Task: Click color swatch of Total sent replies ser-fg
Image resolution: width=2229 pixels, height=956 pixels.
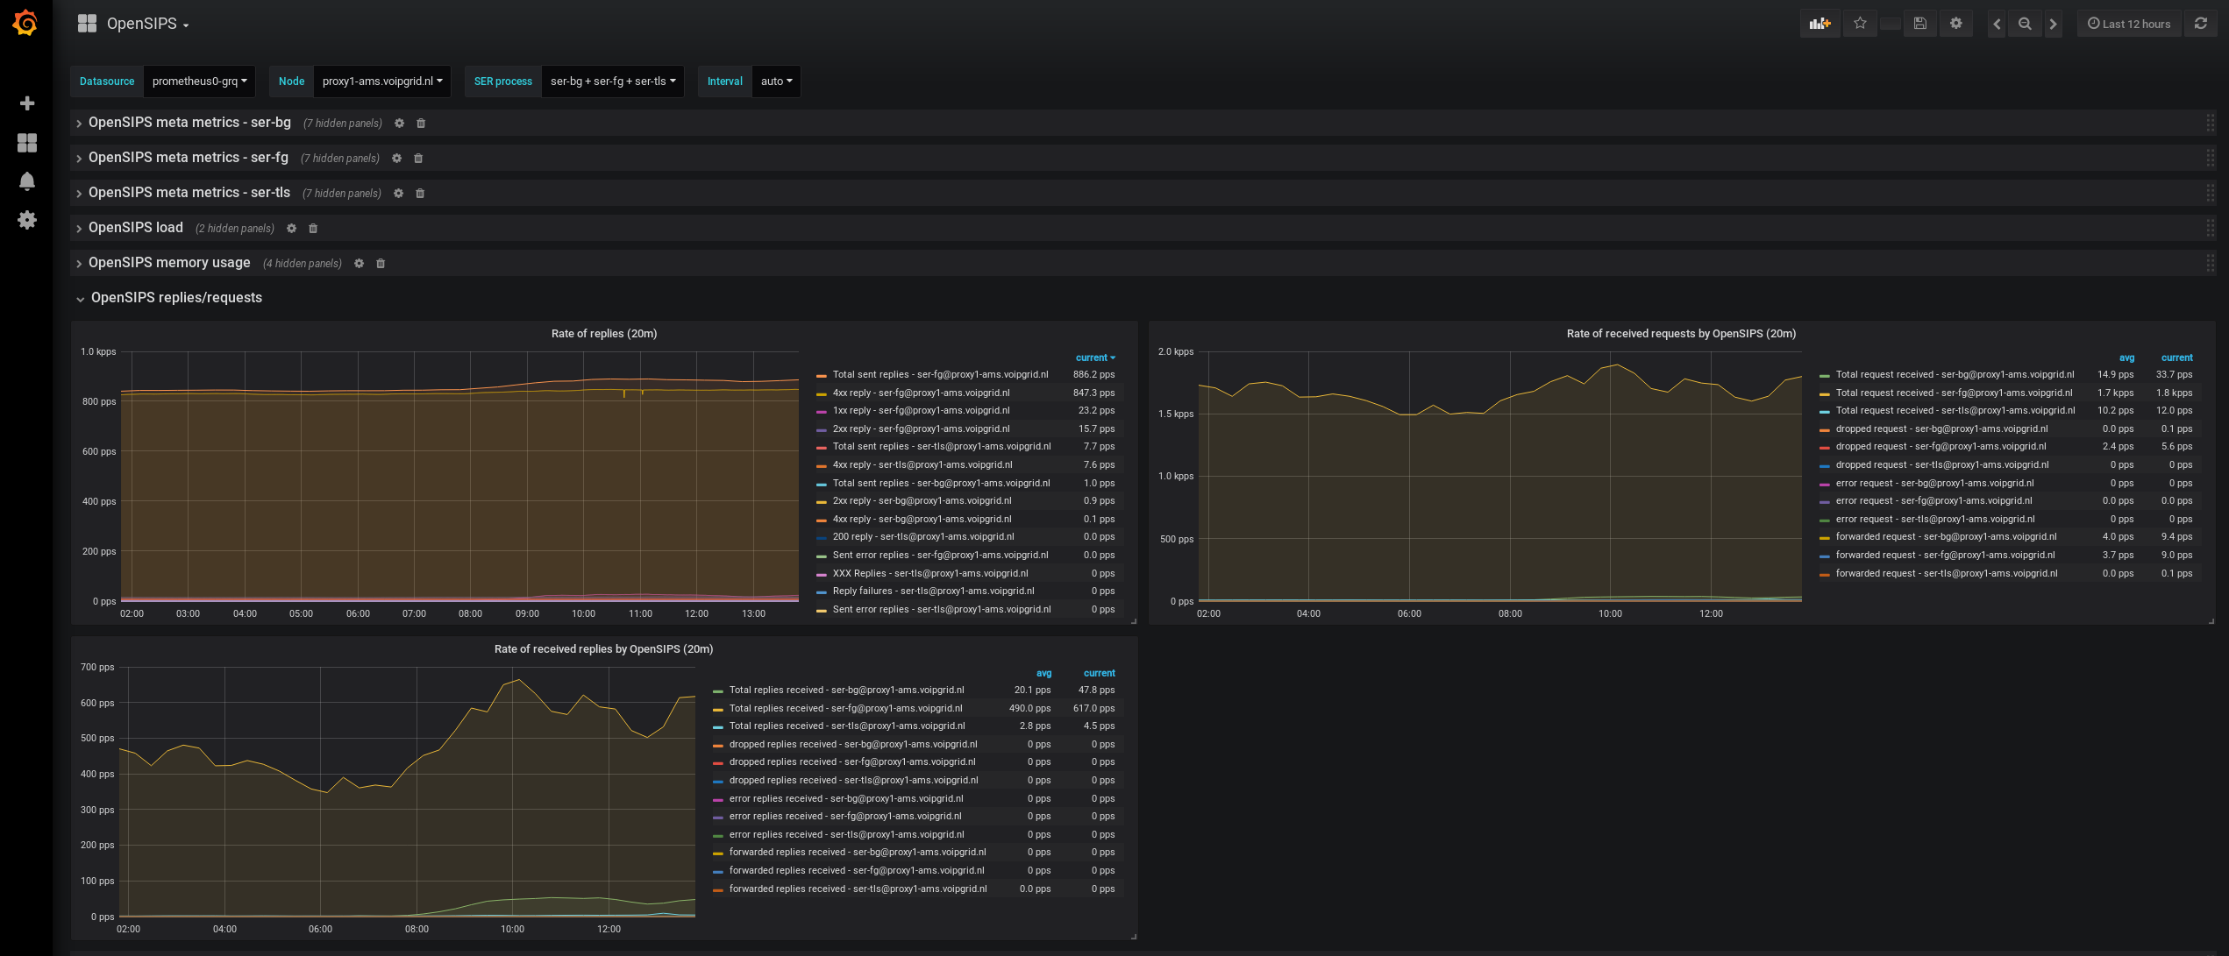Action: [x=822, y=375]
